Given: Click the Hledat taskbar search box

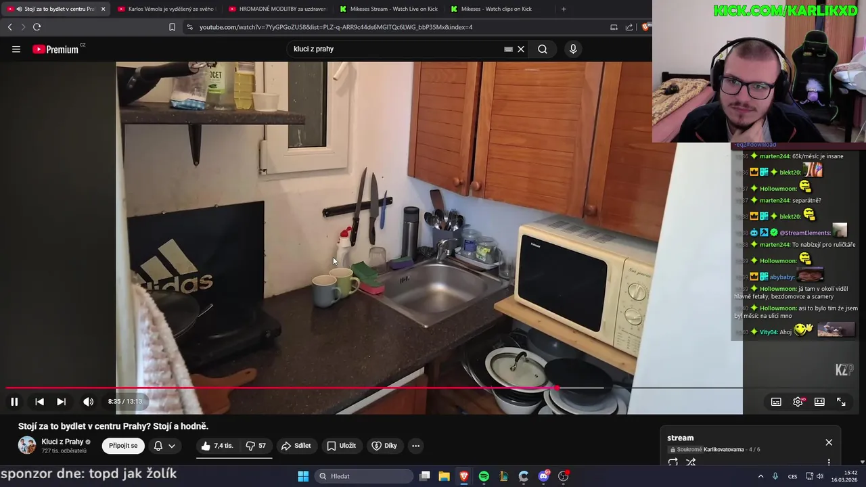Looking at the screenshot, I should [364, 476].
